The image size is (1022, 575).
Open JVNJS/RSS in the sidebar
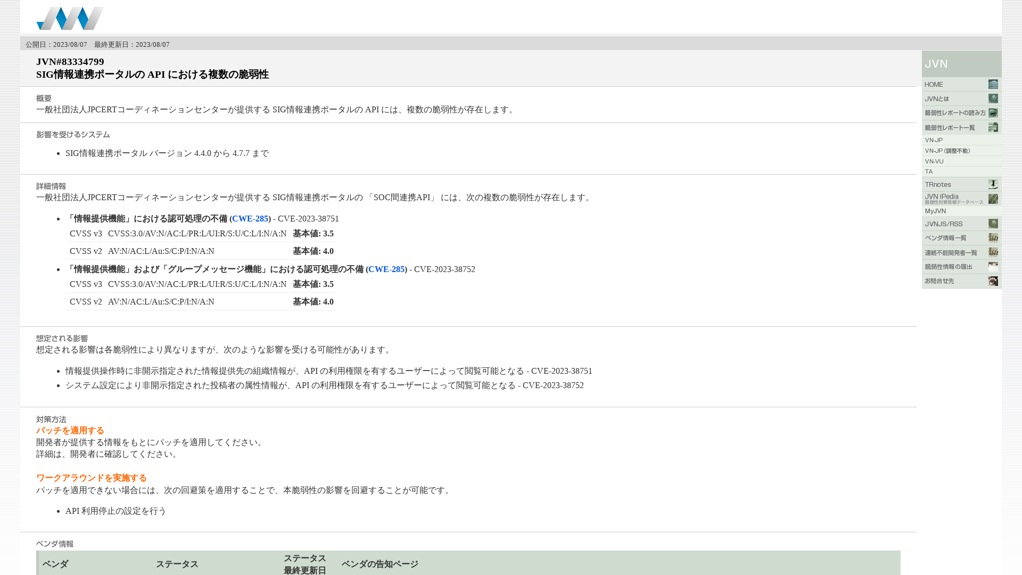pyautogui.click(x=961, y=224)
